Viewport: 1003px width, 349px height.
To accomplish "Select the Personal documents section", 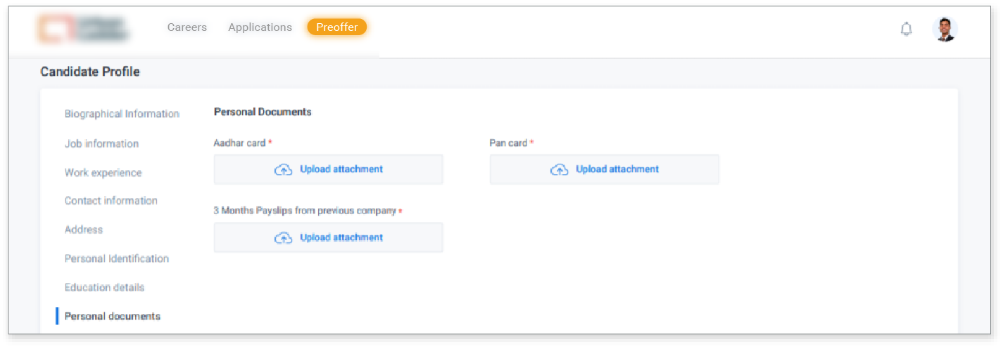I will pyautogui.click(x=113, y=316).
